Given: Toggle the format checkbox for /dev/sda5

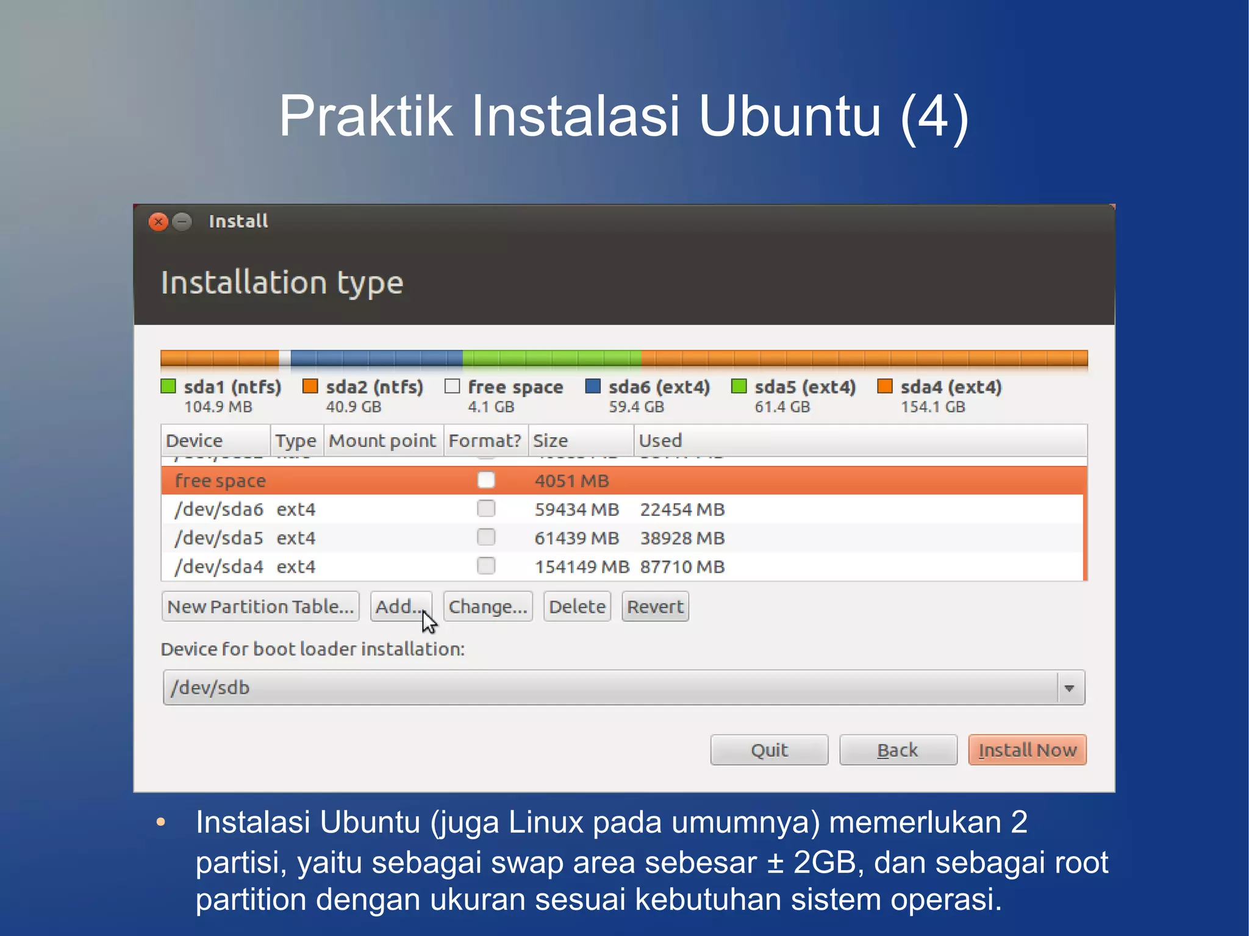Looking at the screenshot, I should point(486,537).
